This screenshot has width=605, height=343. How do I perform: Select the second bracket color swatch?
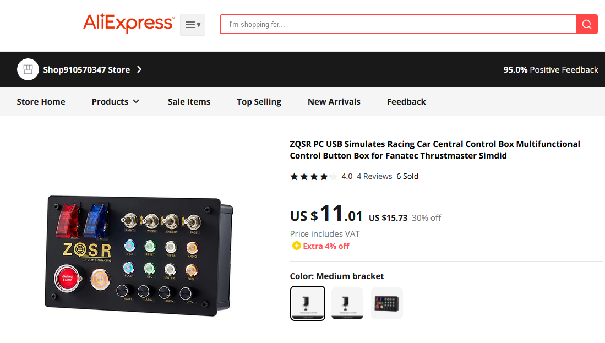pyautogui.click(x=347, y=303)
